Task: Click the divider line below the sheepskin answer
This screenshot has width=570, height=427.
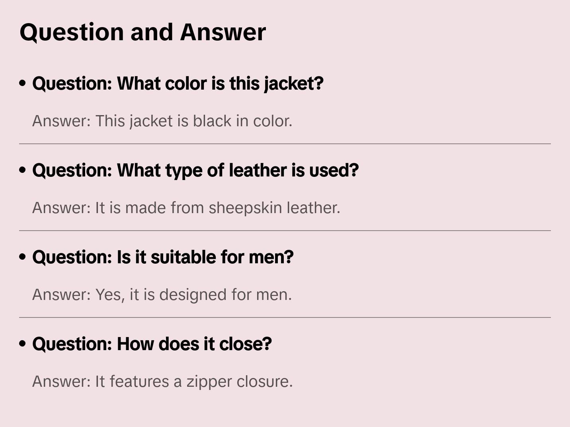Action: click(x=285, y=231)
